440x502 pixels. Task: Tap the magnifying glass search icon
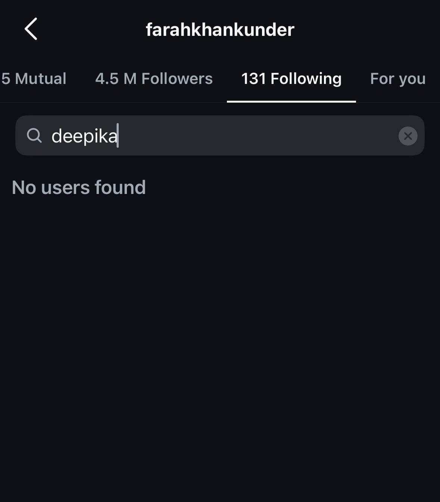(34, 135)
